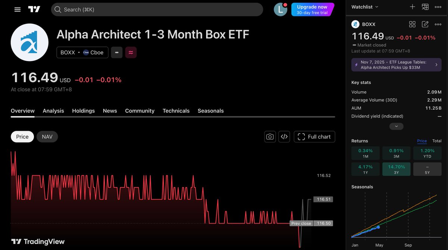Take chart snapshot with camera icon

click(x=270, y=137)
